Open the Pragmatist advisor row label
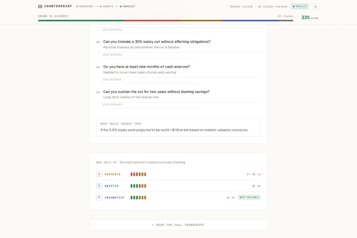Screen dimensions: 357x238 pos(115,198)
